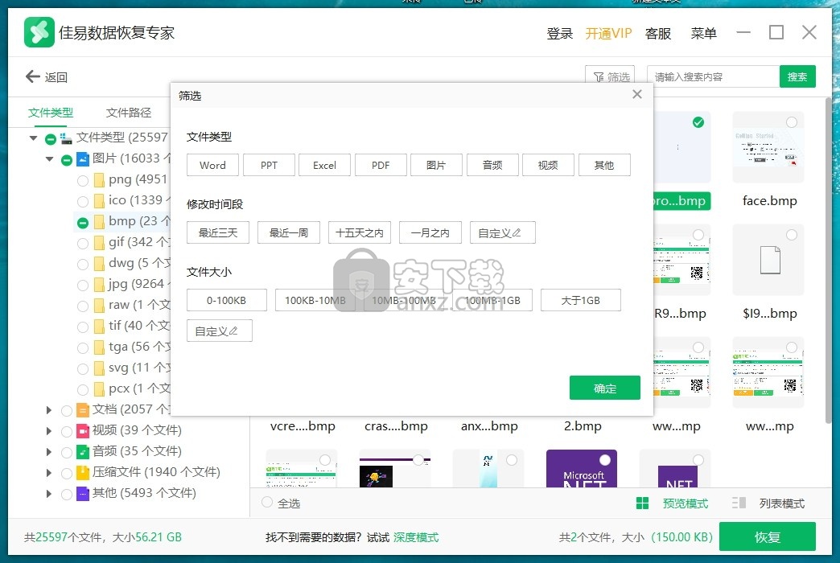Switch to the 文件类型 tab
The image size is (840, 563).
(51, 113)
